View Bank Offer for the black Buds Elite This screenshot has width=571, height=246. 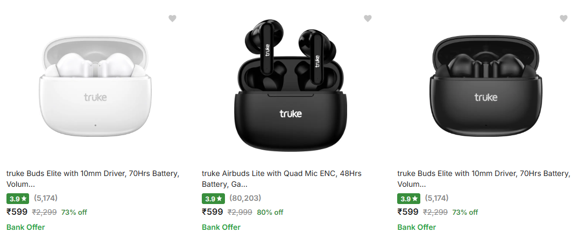click(x=417, y=227)
